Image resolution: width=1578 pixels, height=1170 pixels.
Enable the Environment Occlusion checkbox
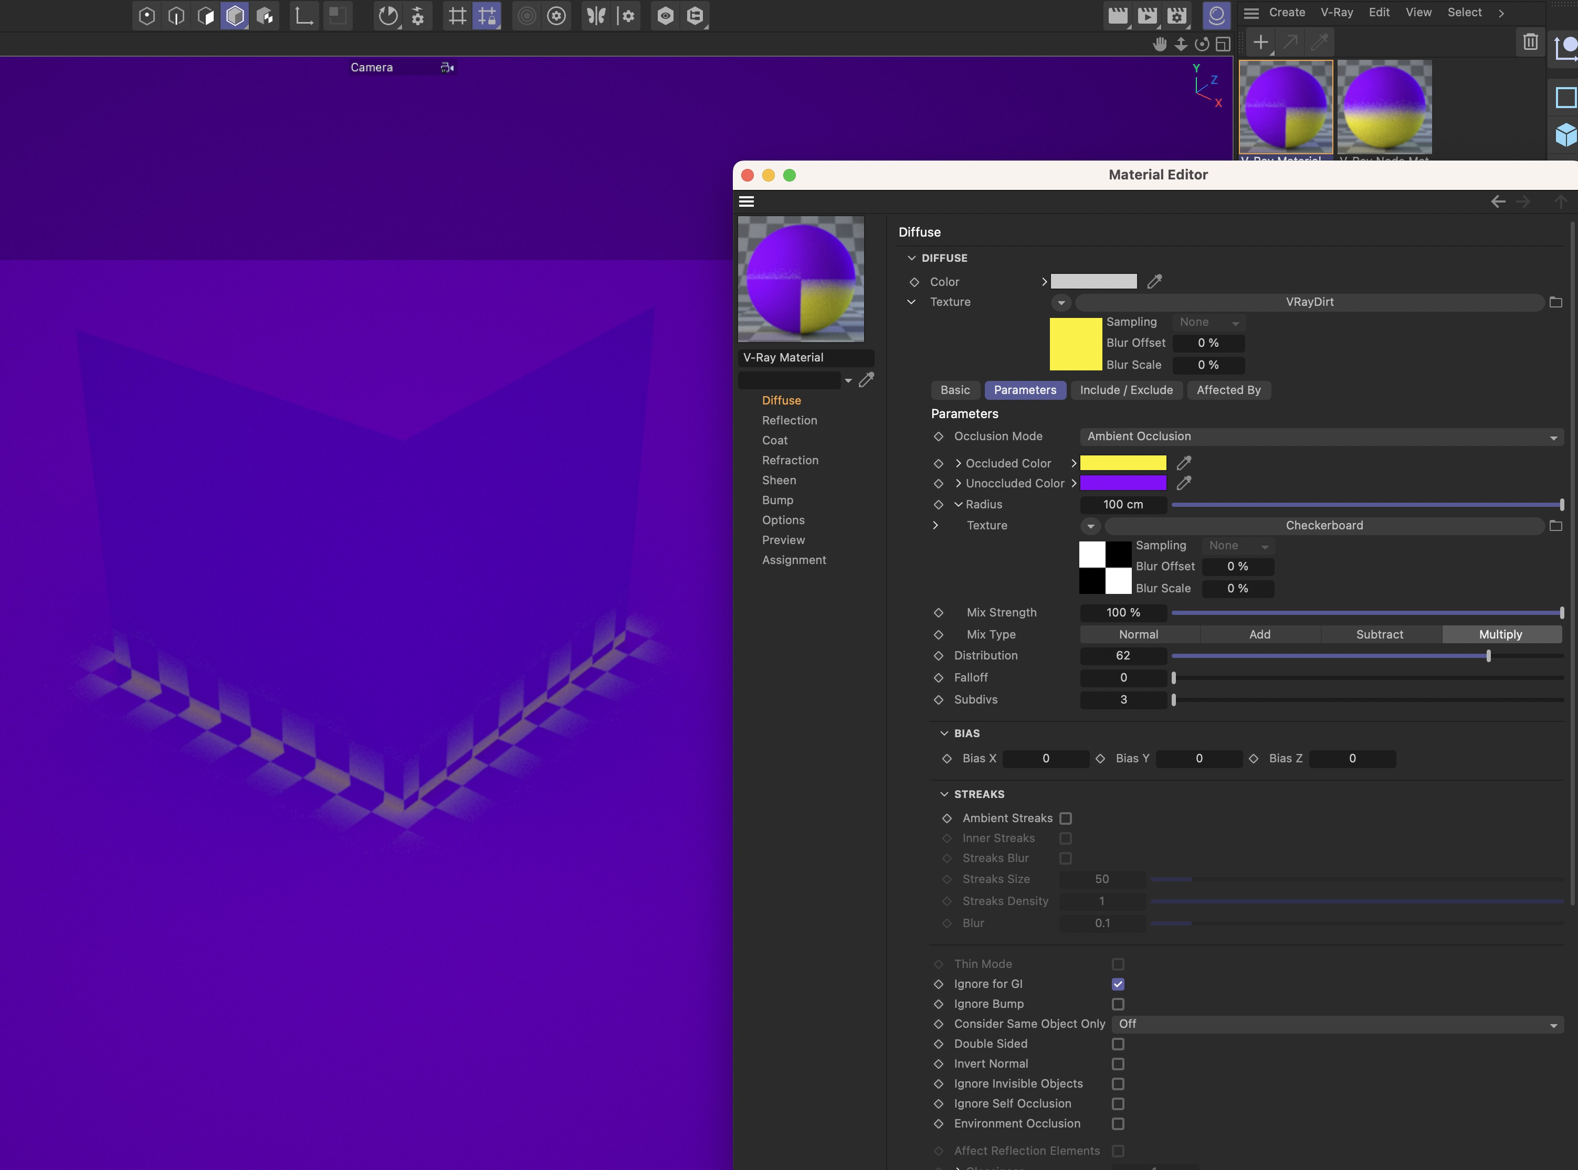click(x=1118, y=1124)
